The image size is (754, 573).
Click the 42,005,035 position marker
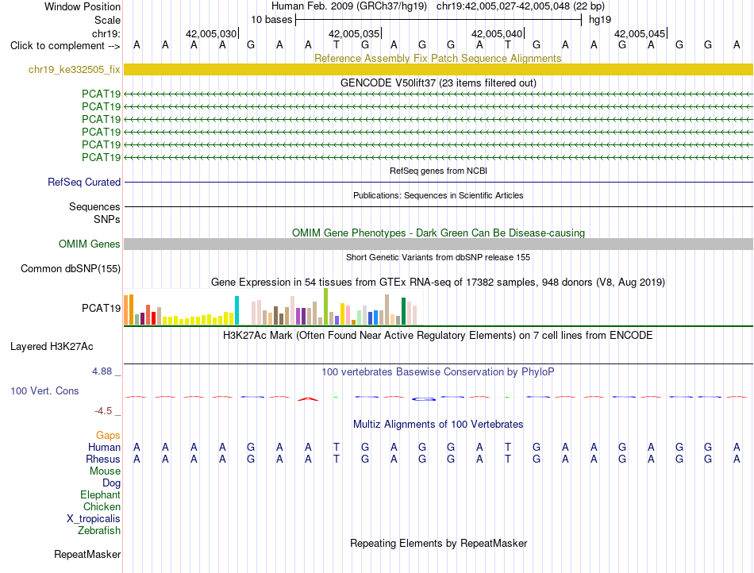(354, 33)
